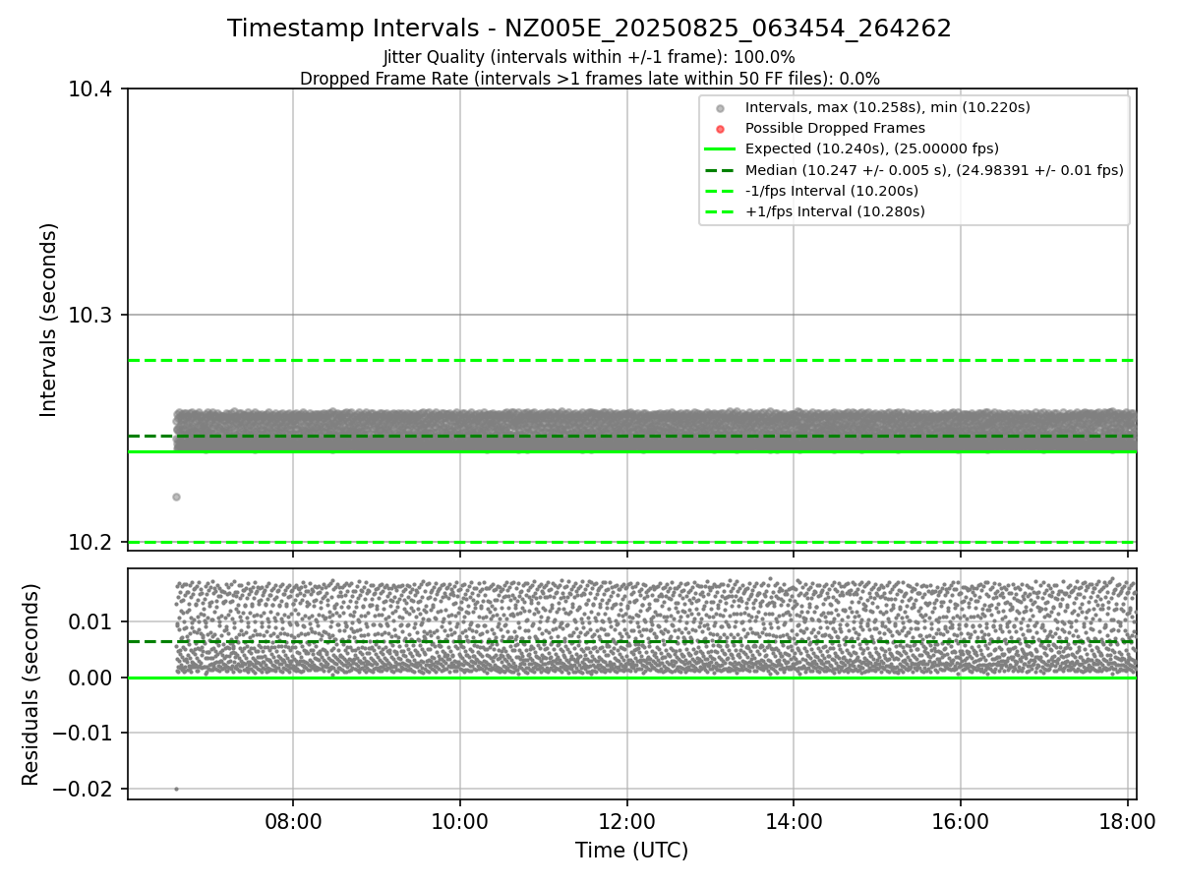The height and width of the screenshot is (885, 1180).
Task: Click the outlier residual point near −0.02
Action: pyautogui.click(x=176, y=789)
